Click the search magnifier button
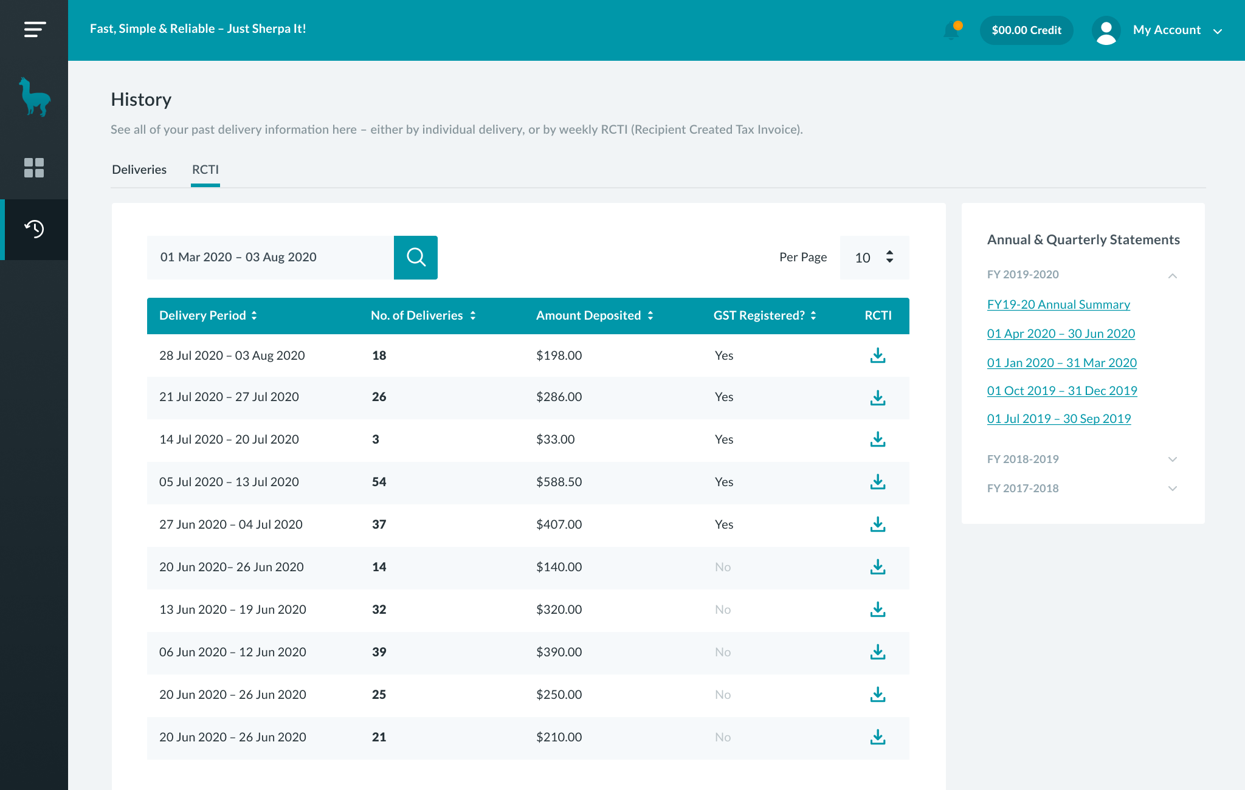 tap(416, 258)
